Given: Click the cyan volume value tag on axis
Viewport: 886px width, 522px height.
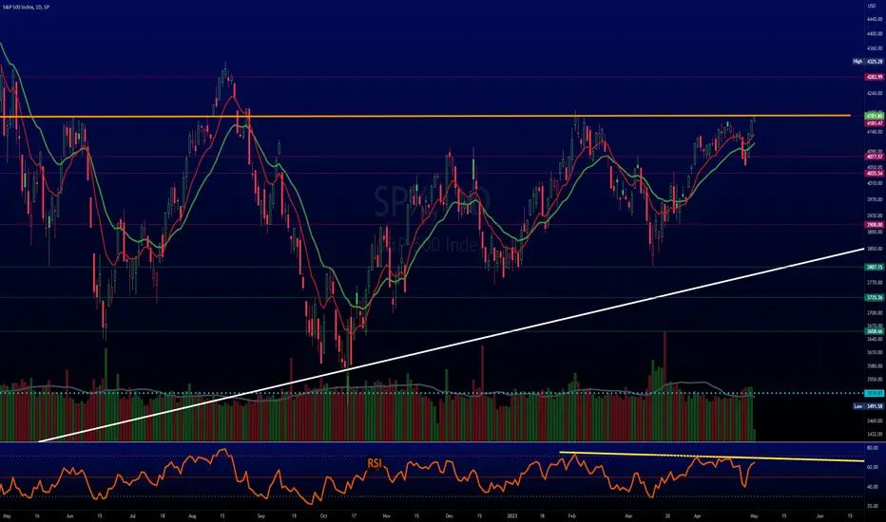Looking at the screenshot, I should coord(875,393).
